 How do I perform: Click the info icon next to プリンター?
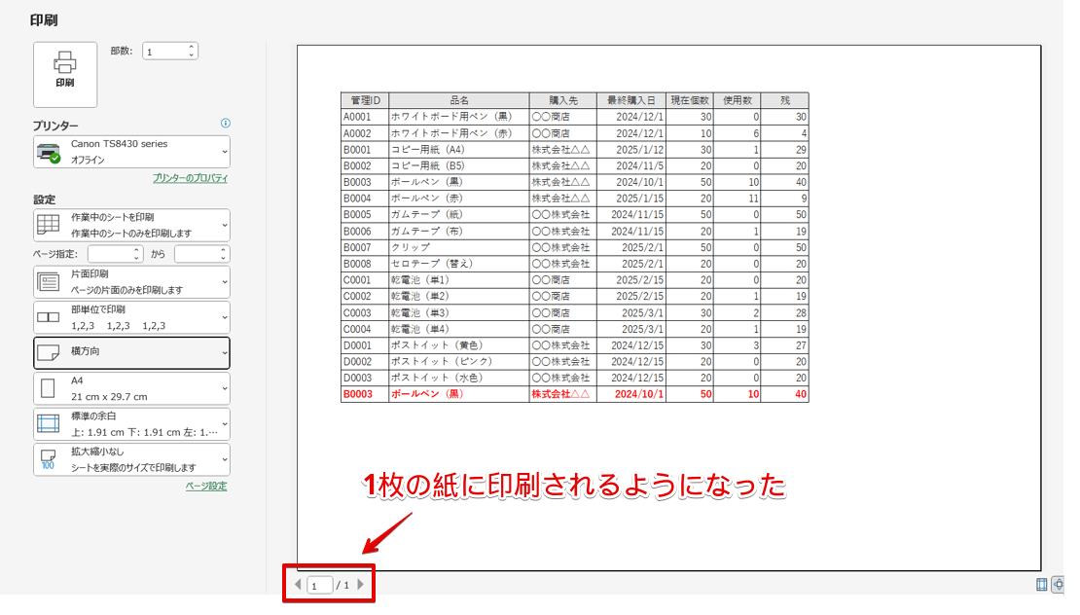(226, 124)
